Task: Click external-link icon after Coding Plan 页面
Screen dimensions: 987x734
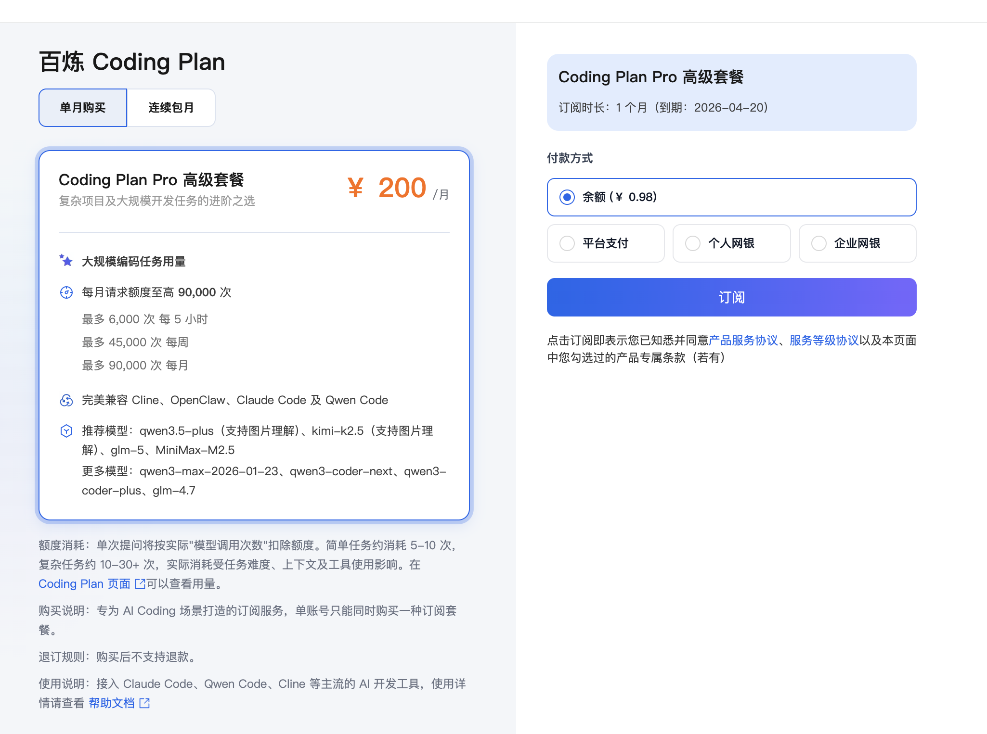Action: [140, 584]
